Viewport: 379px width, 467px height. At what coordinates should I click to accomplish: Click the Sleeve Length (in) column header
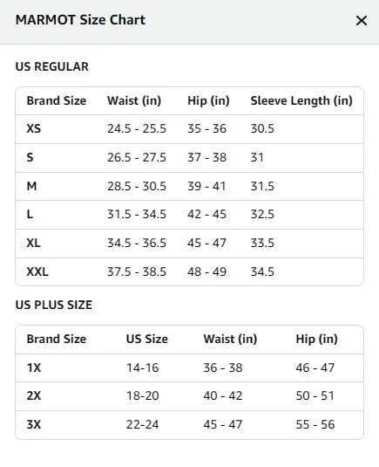pos(301,100)
